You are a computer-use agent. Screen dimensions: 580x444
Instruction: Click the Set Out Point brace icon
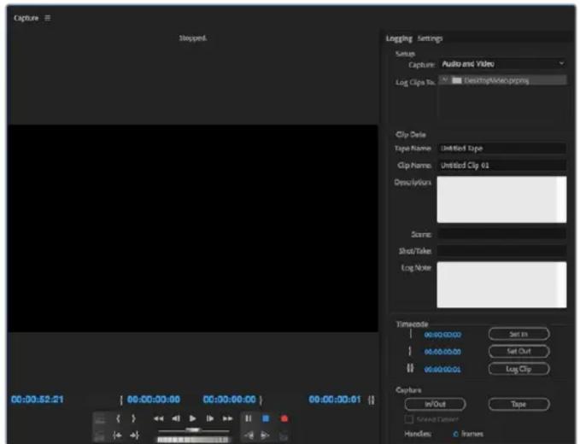[133, 418]
